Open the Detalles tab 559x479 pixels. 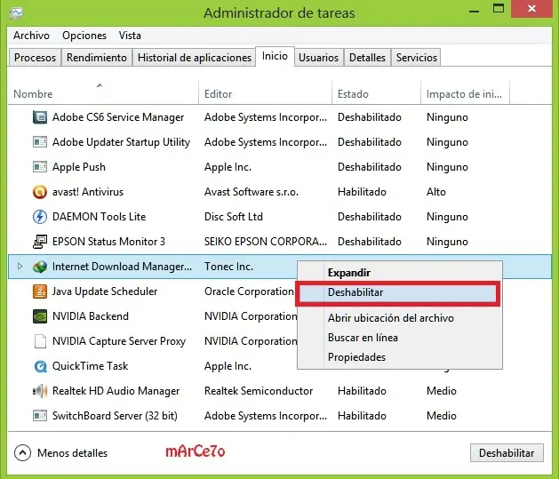[x=367, y=58]
